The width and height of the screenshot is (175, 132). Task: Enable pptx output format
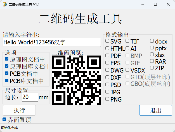tap(152, 48)
